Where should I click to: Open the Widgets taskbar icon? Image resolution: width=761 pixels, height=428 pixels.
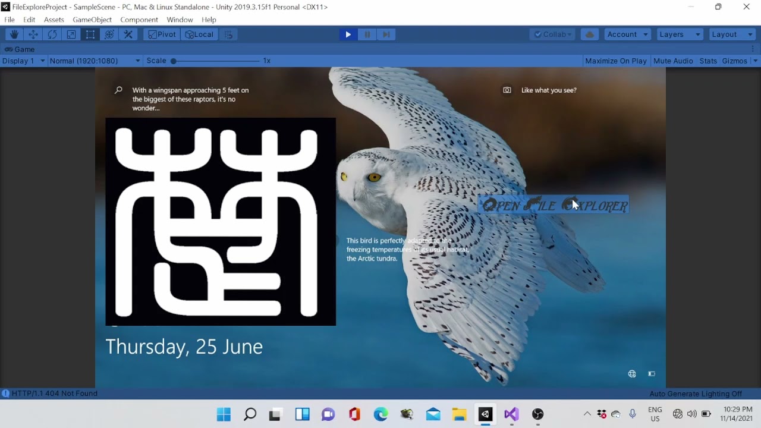pyautogui.click(x=303, y=414)
